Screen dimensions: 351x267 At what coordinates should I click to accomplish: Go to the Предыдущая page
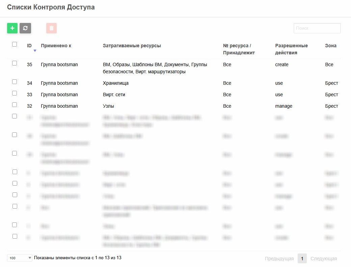pyautogui.click(x=279, y=259)
